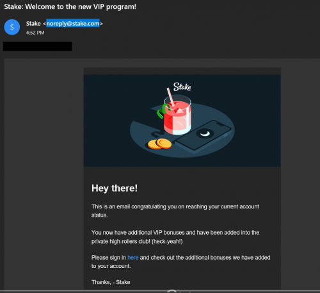
Task: Click the paragraph about private high-rollers club
Action: point(175,237)
